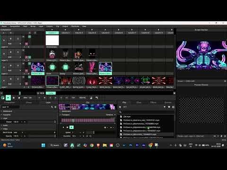The width and height of the screenshot is (227, 170).
Task: Click the composition play button in the transport bar
Action: (8, 98)
